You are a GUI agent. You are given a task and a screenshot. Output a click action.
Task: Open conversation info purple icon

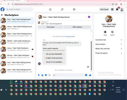click(x=89, y=17)
